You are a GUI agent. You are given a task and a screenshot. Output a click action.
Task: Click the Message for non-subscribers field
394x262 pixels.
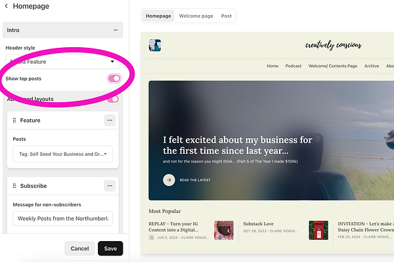63,218
